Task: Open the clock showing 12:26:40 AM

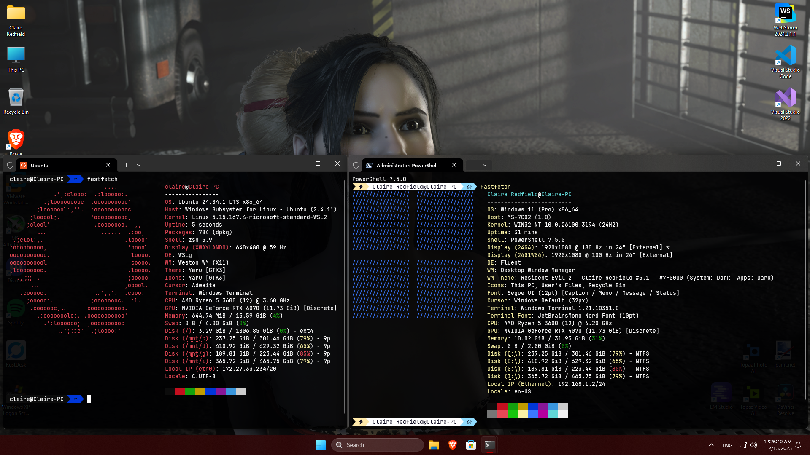Action: click(x=778, y=445)
